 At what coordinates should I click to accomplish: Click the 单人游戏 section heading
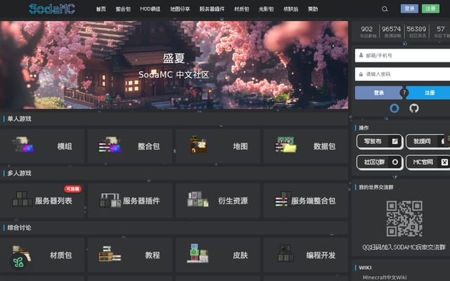point(19,119)
